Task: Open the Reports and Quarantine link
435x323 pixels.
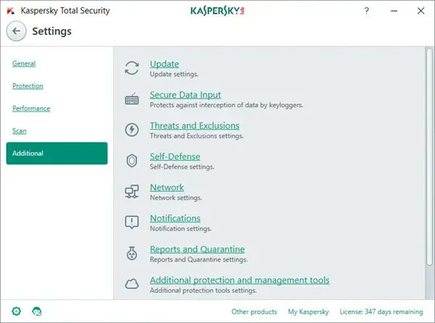Action: [x=197, y=249]
